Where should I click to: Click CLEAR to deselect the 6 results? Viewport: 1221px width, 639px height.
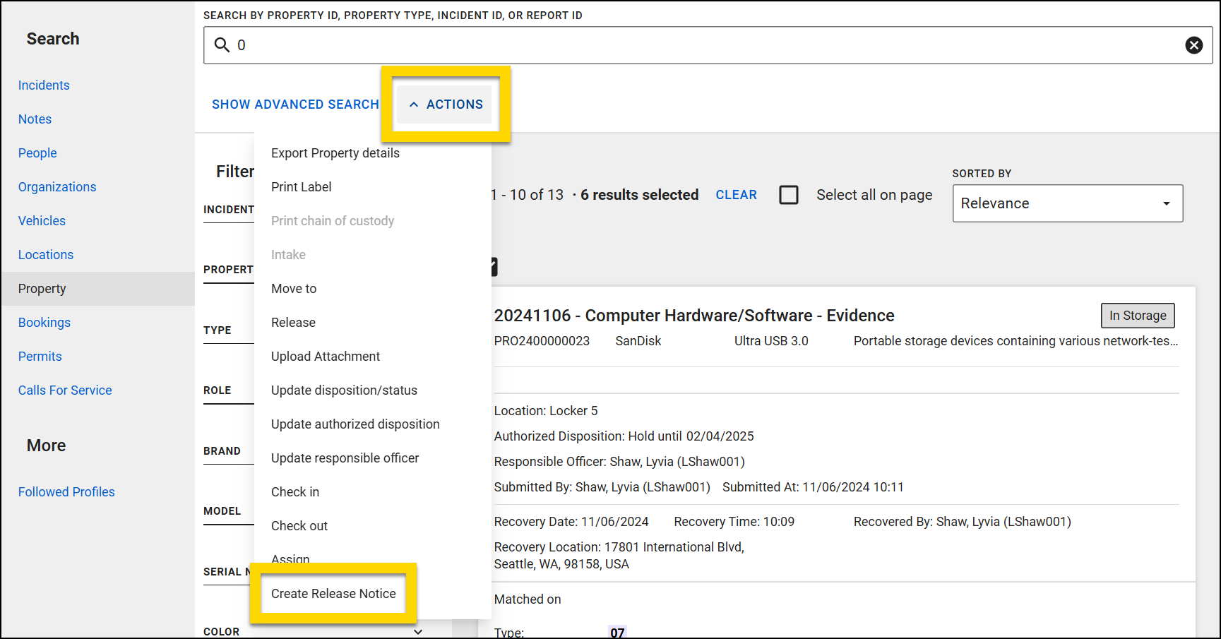[736, 194]
